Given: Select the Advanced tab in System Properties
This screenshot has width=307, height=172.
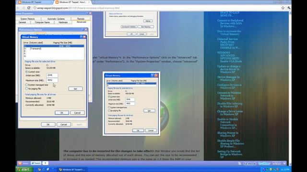Looking at the screenshot, I should 81,22.
